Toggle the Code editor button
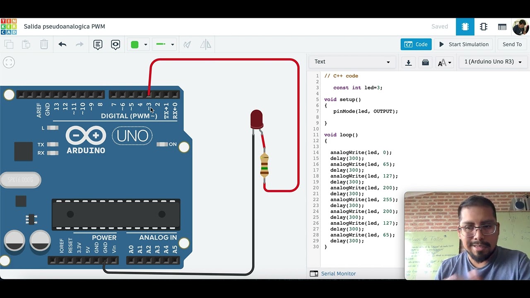530x298 pixels. (x=416, y=44)
